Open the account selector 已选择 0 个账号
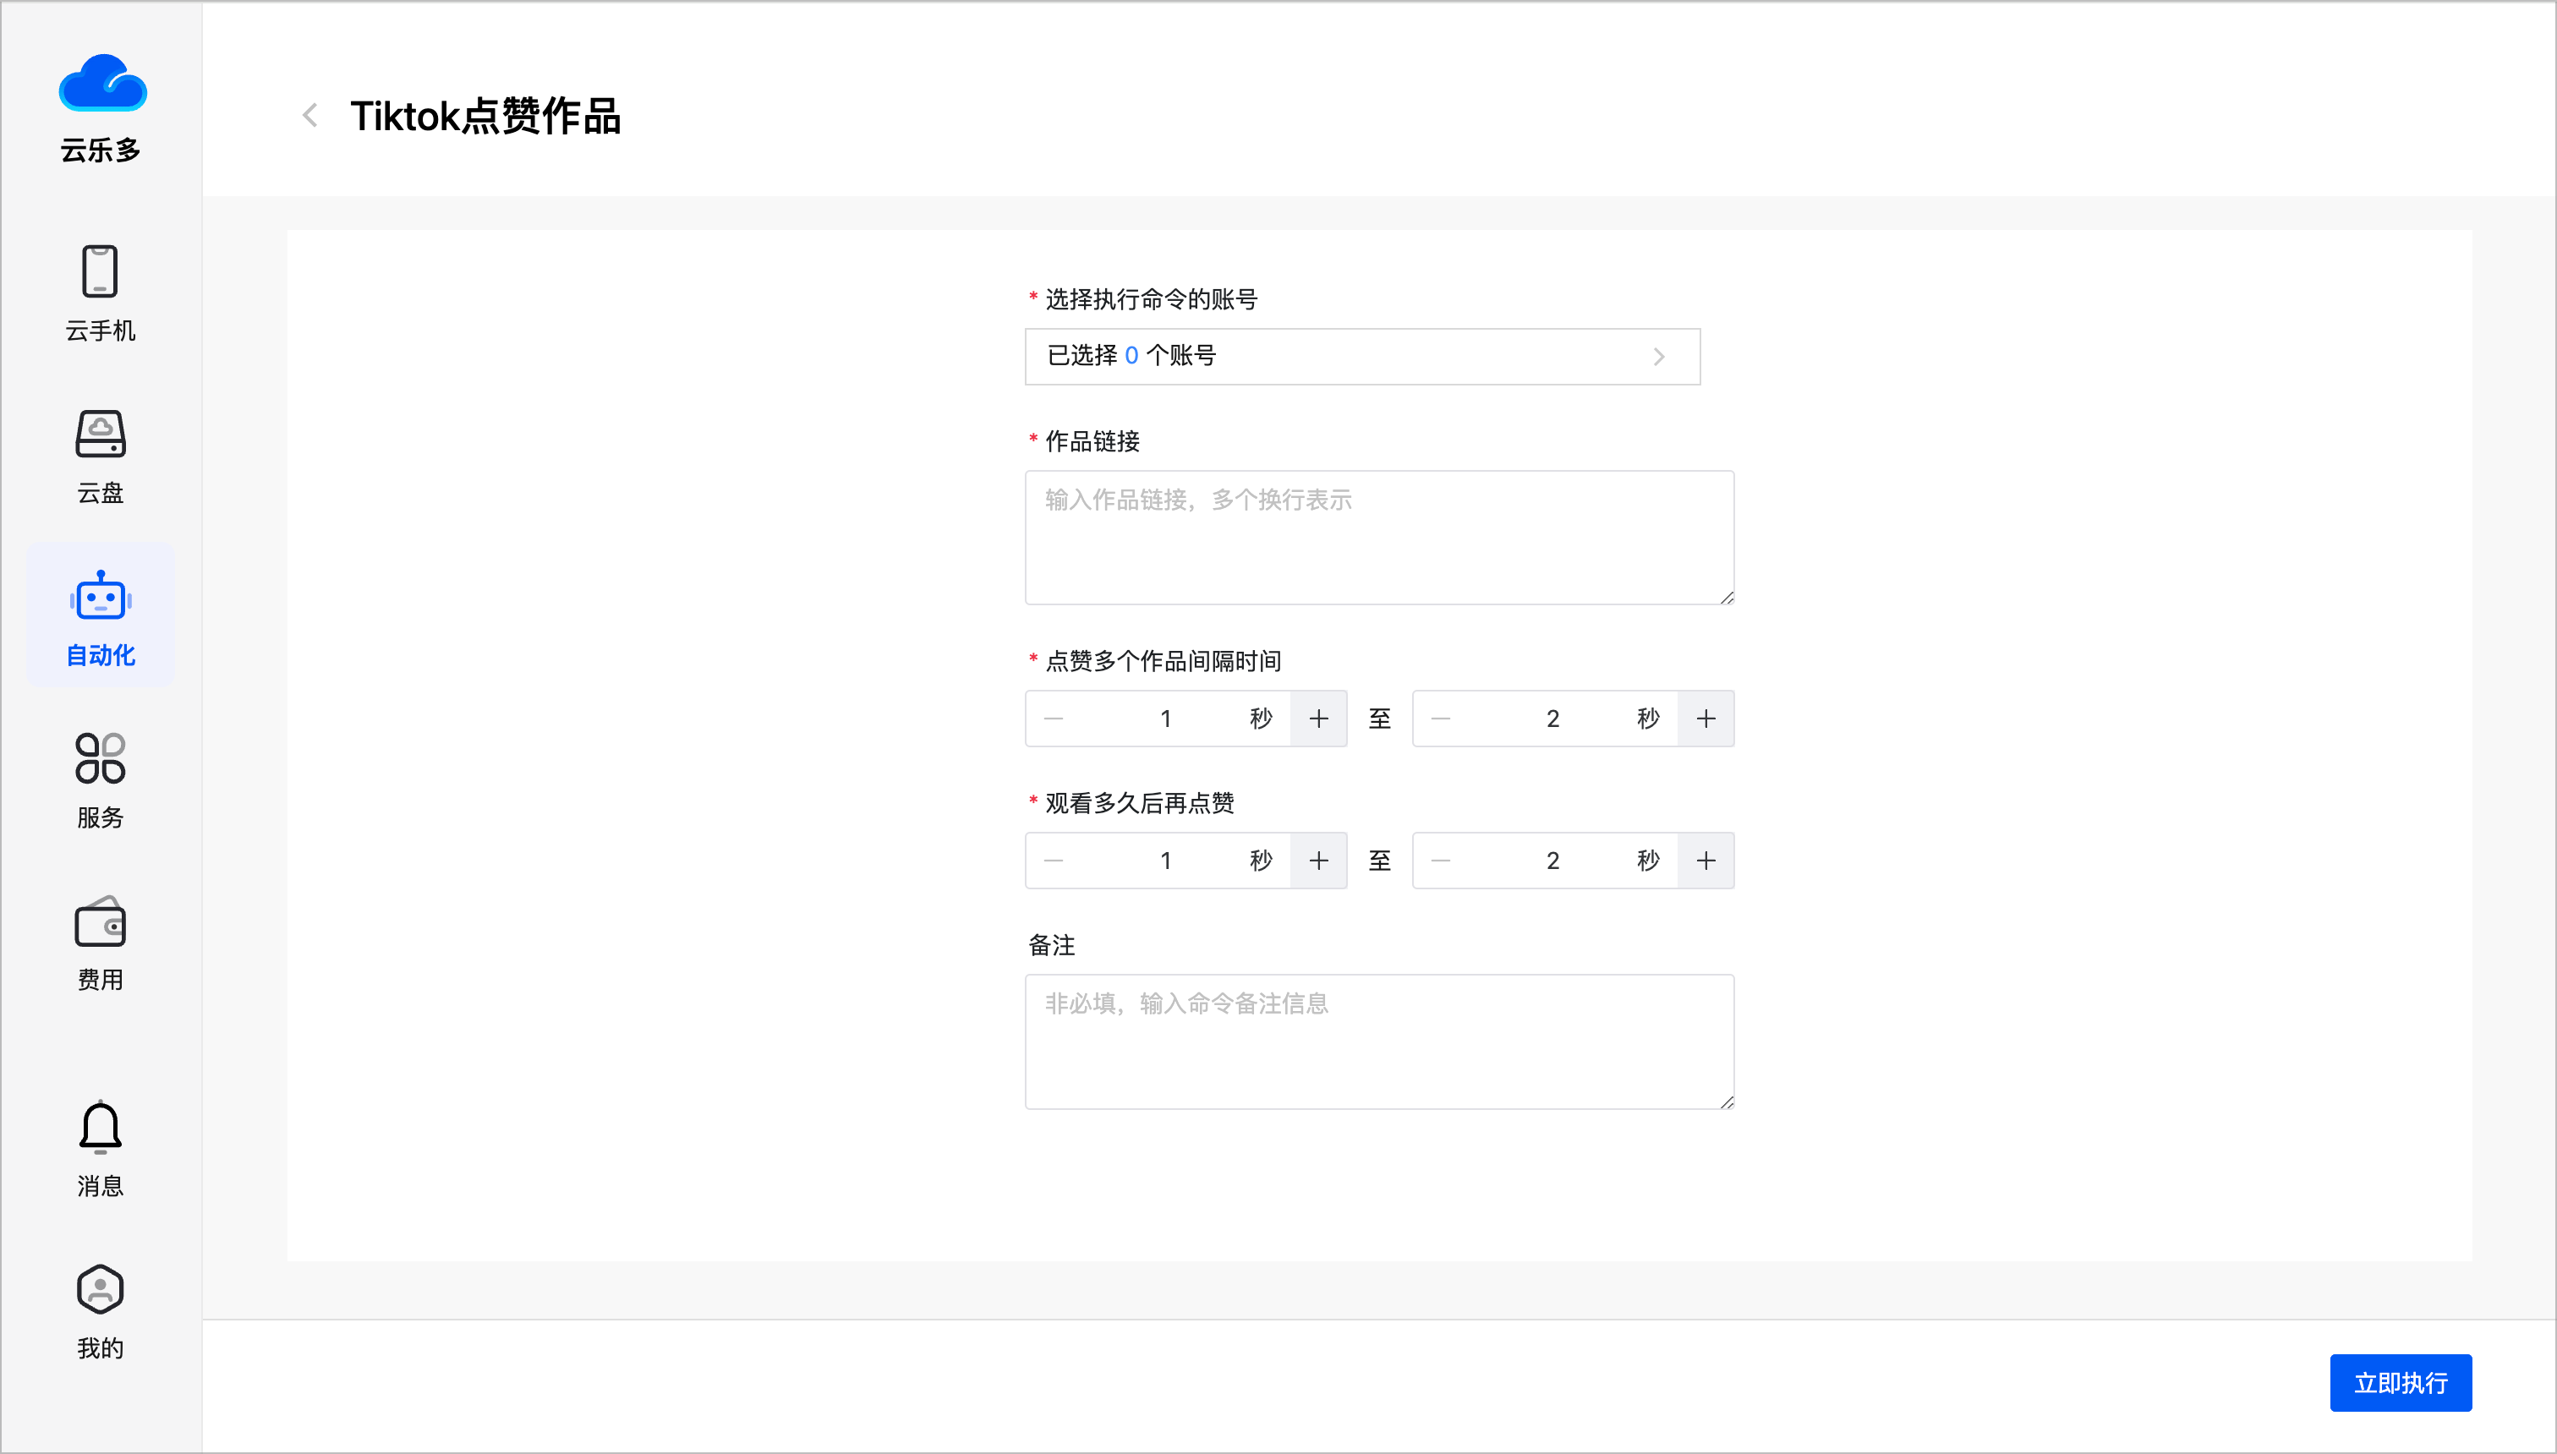The height and width of the screenshot is (1454, 2557). point(1362,357)
